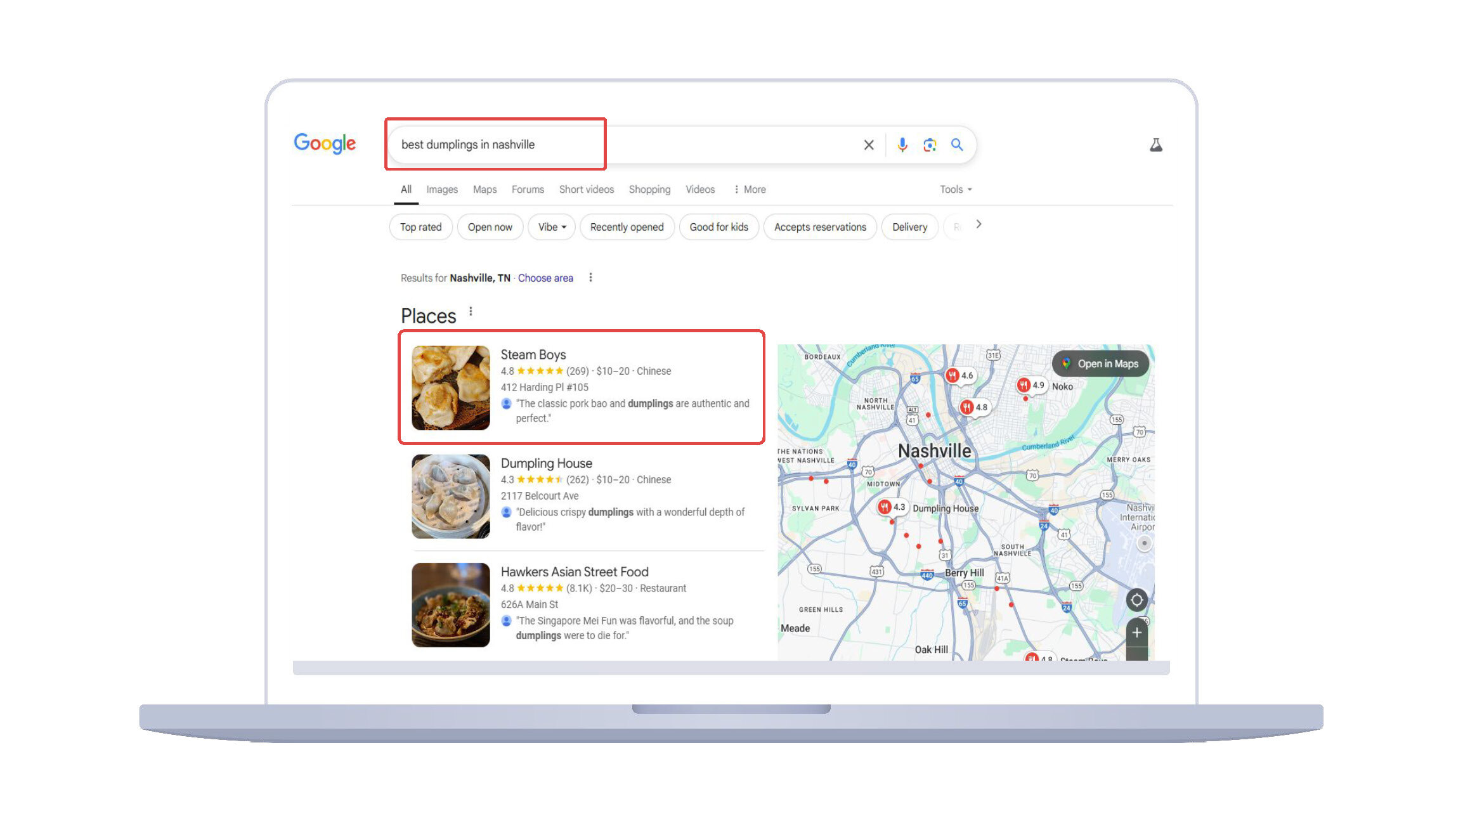Center map on my location
This screenshot has width=1463, height=823.
[1136, 600]
